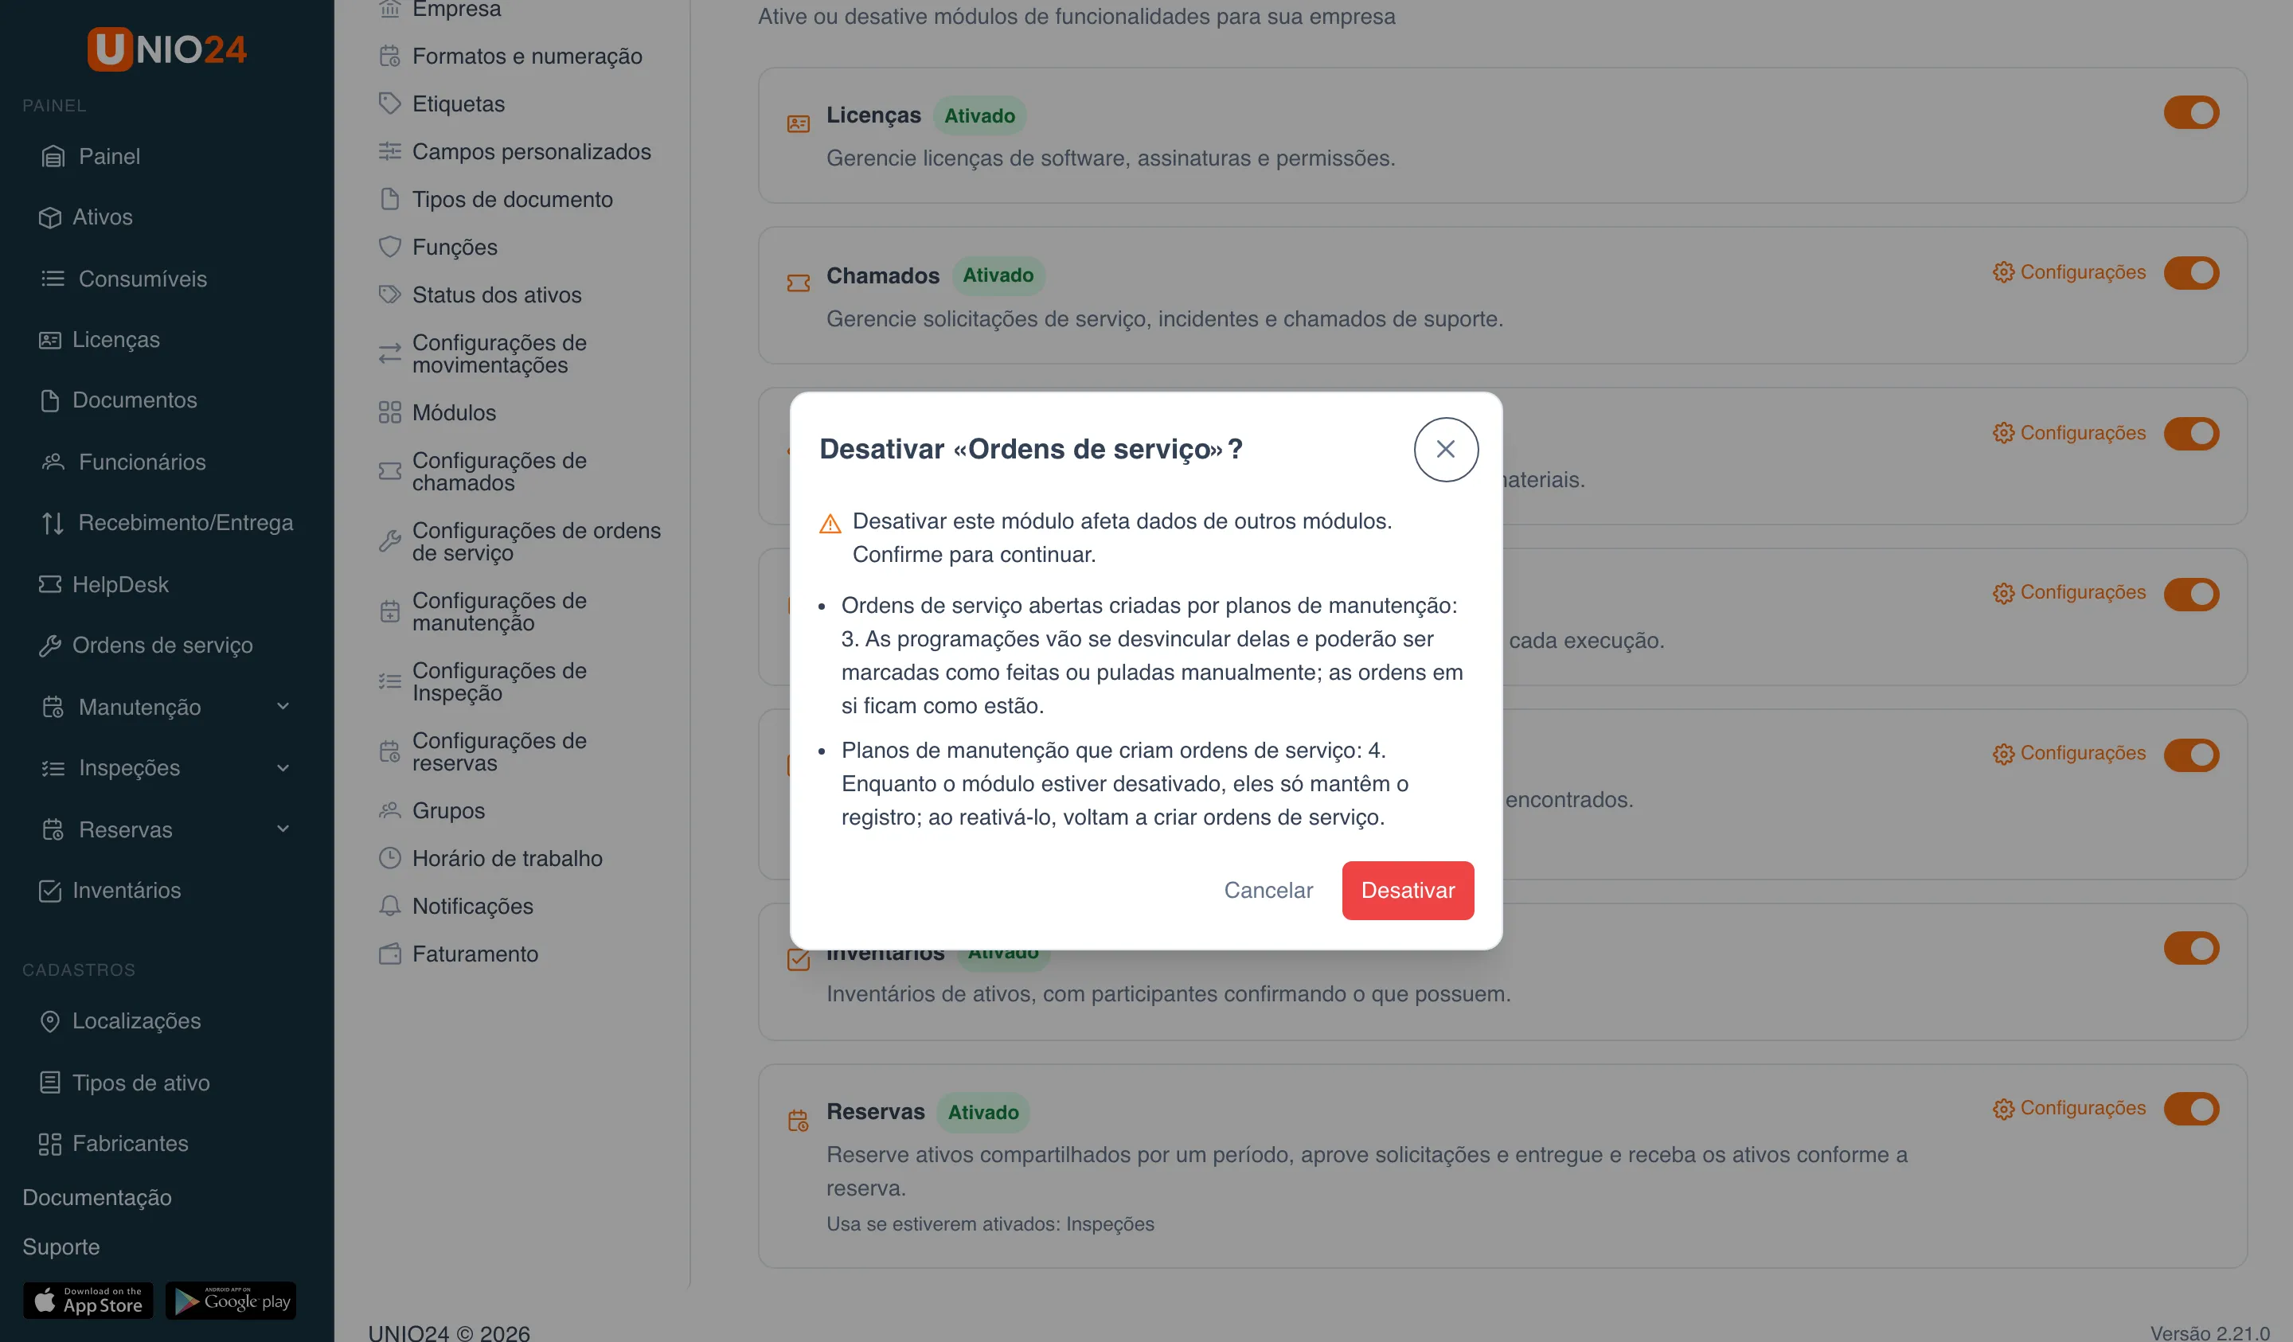
Task: Click the Ativado badge next to Reservas
Action: click(x=982, y=1113)
